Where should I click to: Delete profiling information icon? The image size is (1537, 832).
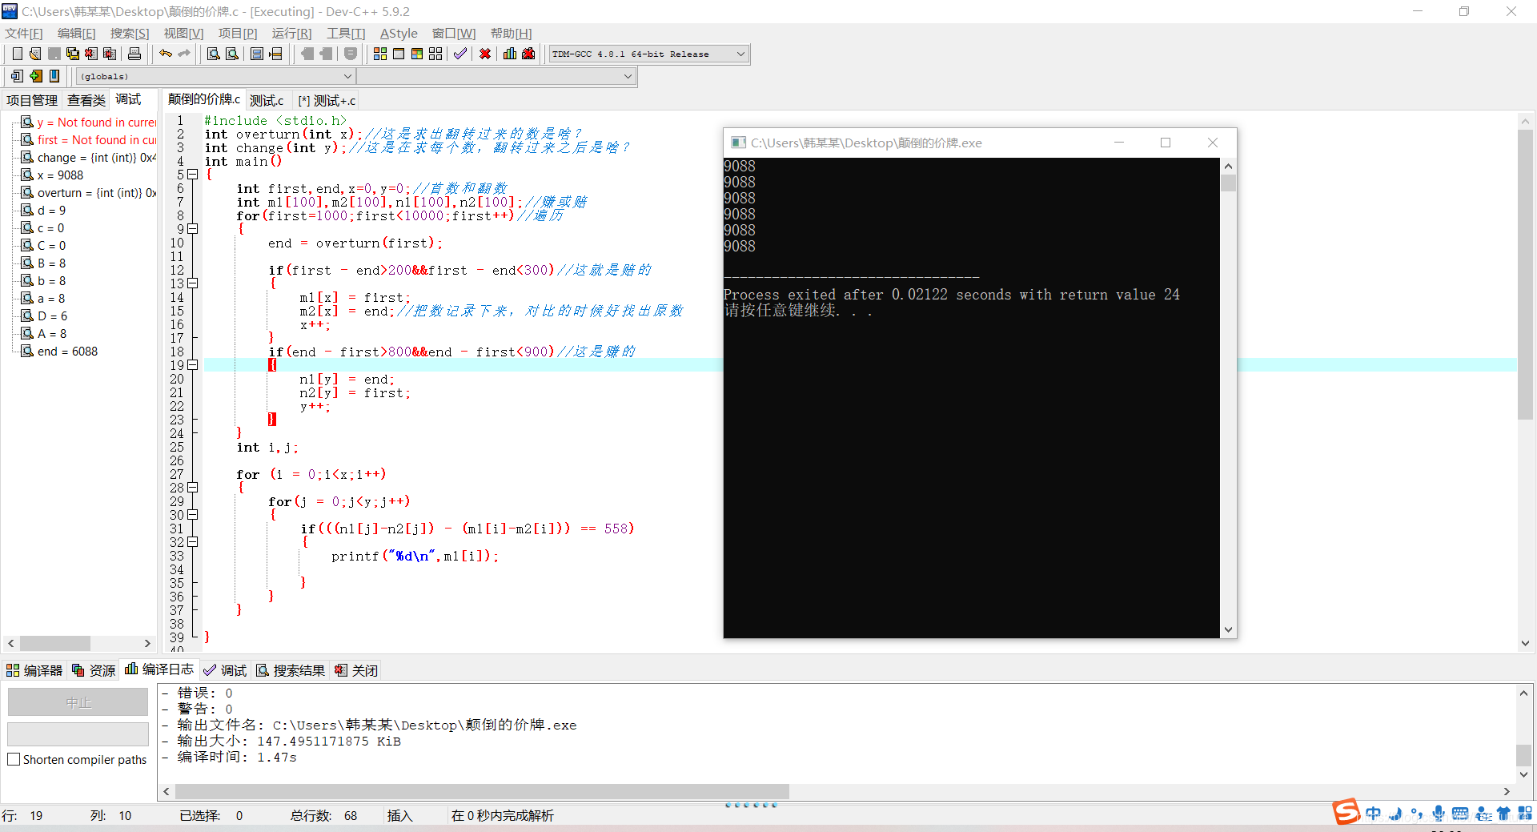click(x=528, y=54)
